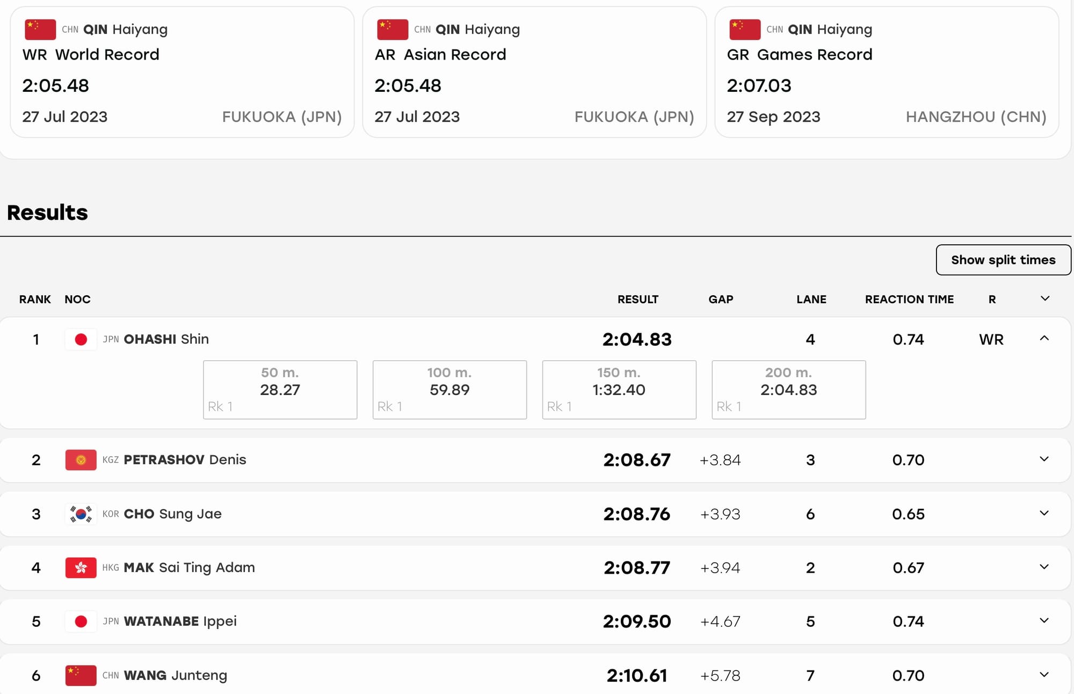Toggle the header chevron to expand all rows
Screen dimensions: 1074x694
pyautogui.click(x=1044, y=299)
